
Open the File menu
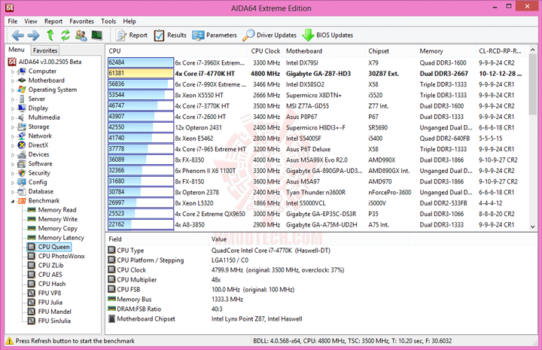coord(13,21)
